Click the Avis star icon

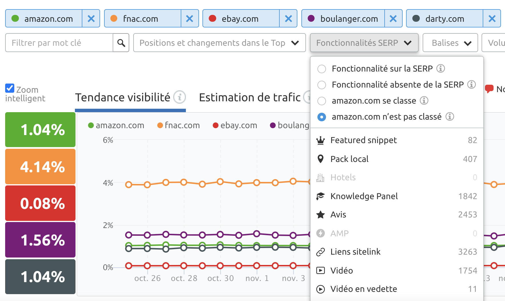(x=321, y=215)
